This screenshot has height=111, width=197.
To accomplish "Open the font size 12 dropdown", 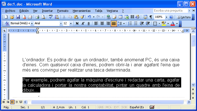I will [x=71, y=23].
